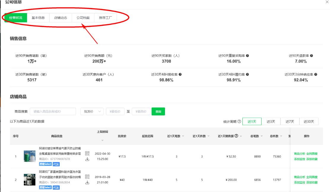The height and width of the screenshot is (192, 330).
Task: Select the 近7天 statistics period
Action: (x=290, y=121)
